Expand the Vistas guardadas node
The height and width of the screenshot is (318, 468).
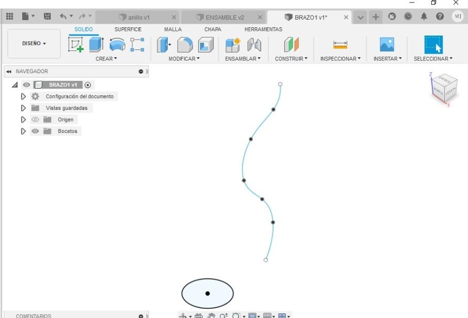pyautogui.click(x=23, y=108)
